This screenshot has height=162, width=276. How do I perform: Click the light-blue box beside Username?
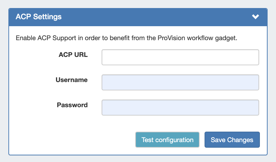point(180,82)
